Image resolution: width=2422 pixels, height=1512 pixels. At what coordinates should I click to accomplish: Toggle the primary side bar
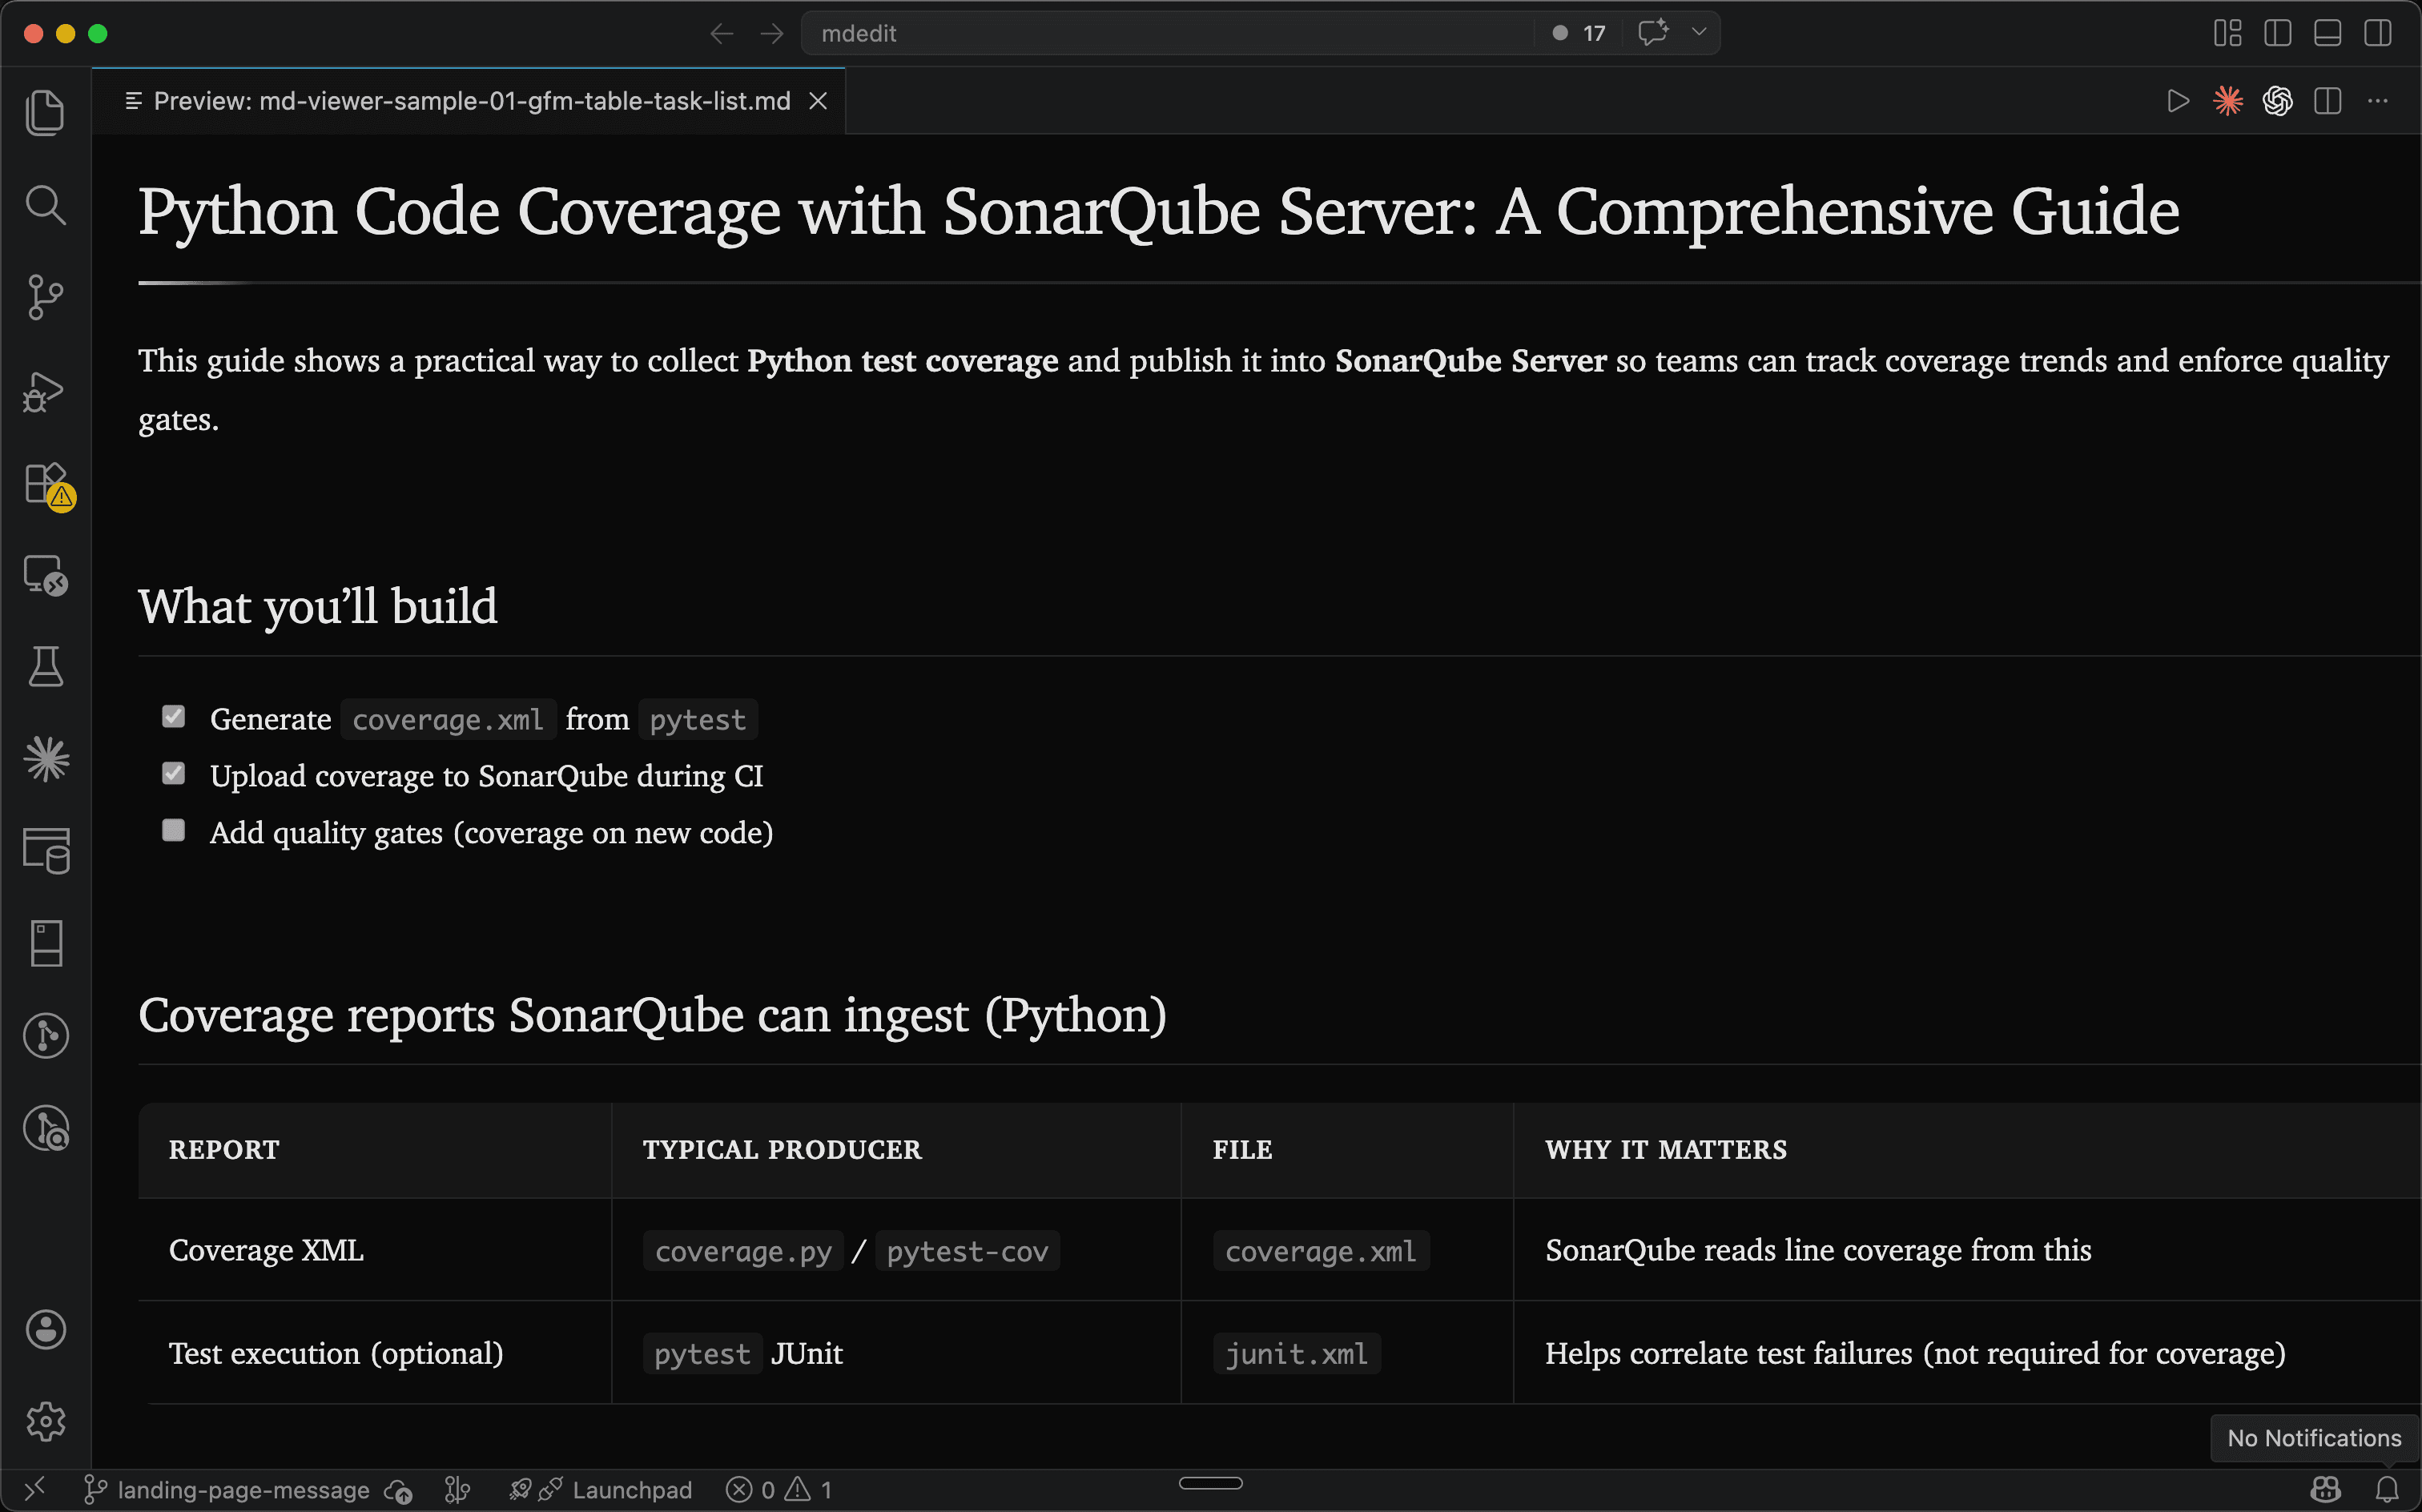pyautogui.click(x=2277, y=33)
